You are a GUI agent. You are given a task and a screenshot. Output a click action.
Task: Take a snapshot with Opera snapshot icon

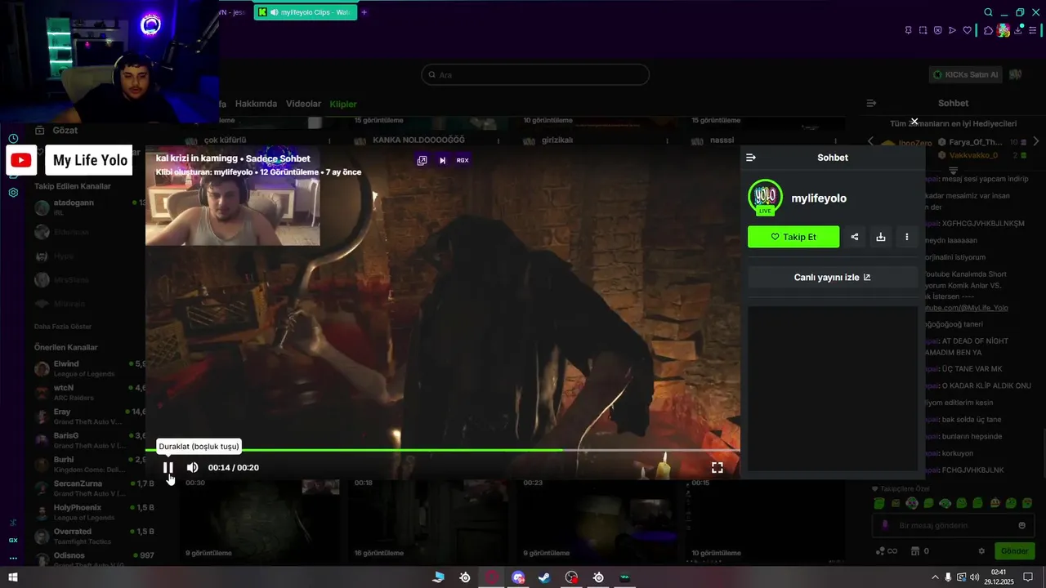point(923,30)
